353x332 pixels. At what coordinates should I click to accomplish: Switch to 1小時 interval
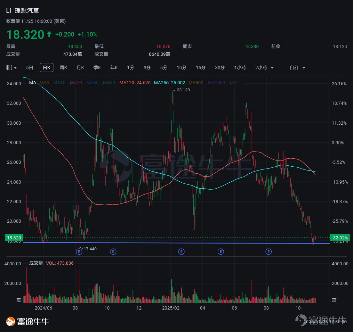tap(240, 67)
